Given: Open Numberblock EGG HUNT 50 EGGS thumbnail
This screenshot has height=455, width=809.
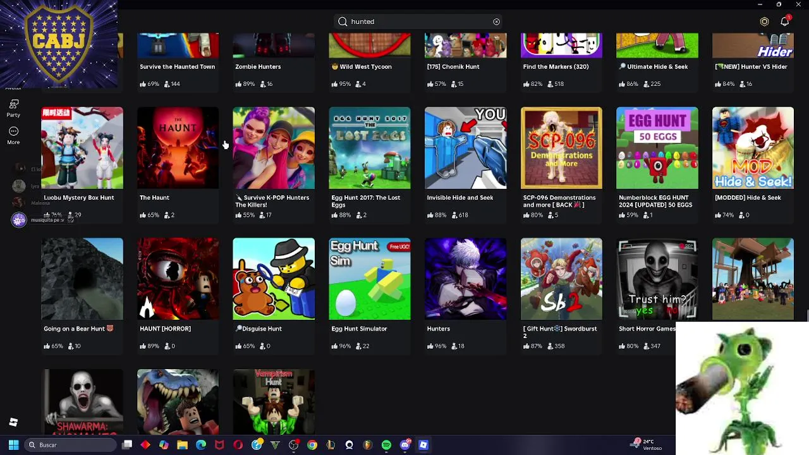Looking at the screenshot, I should coord(657,148).
